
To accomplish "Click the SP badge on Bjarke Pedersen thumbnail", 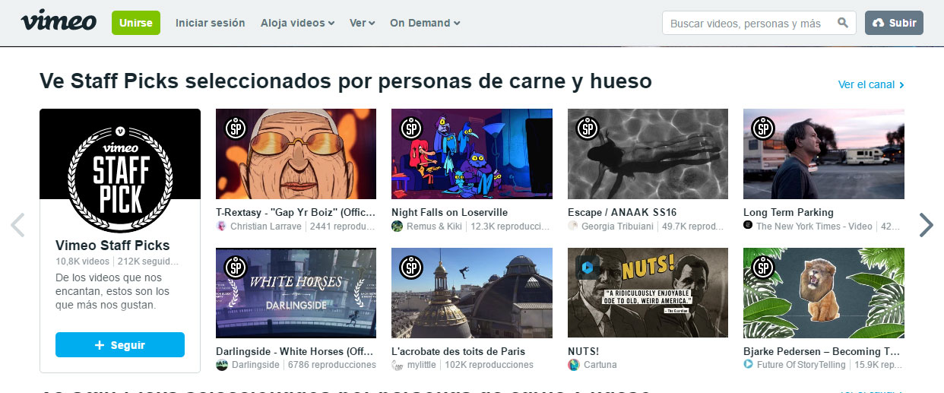I will click(763, 267).
